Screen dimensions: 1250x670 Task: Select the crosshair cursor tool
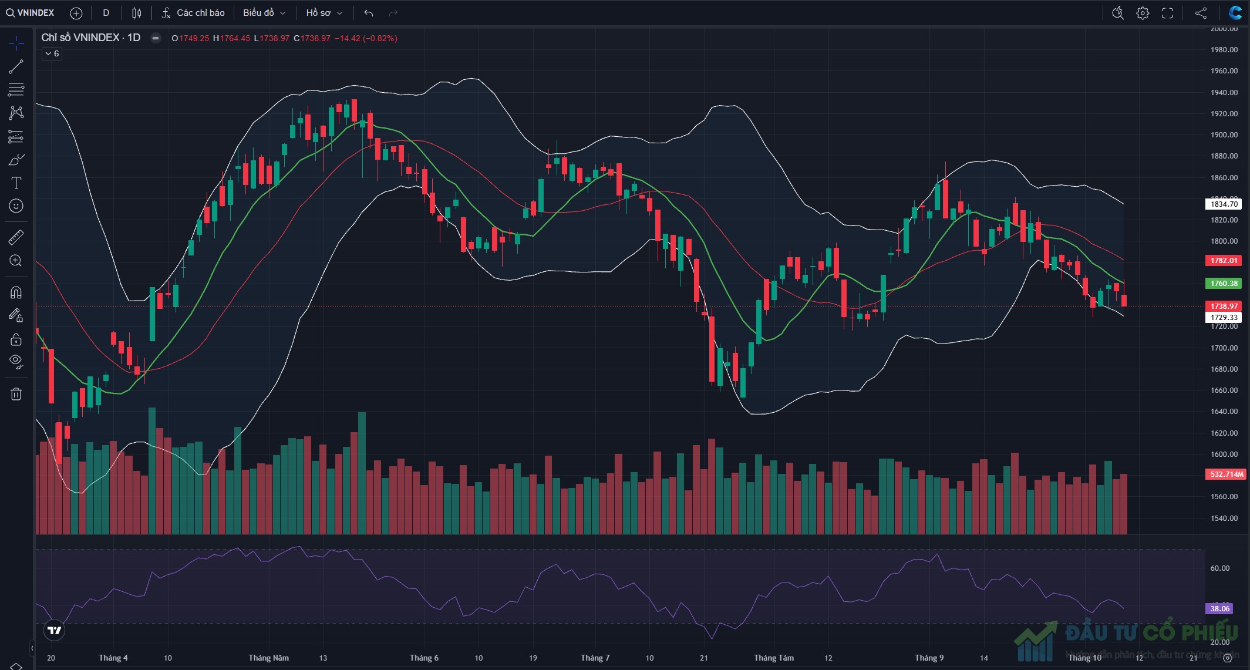tap(16, 43)
